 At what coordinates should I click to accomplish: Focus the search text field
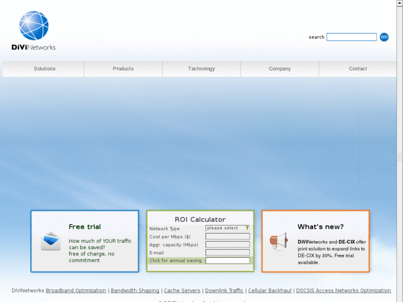[x=351, y=37]
